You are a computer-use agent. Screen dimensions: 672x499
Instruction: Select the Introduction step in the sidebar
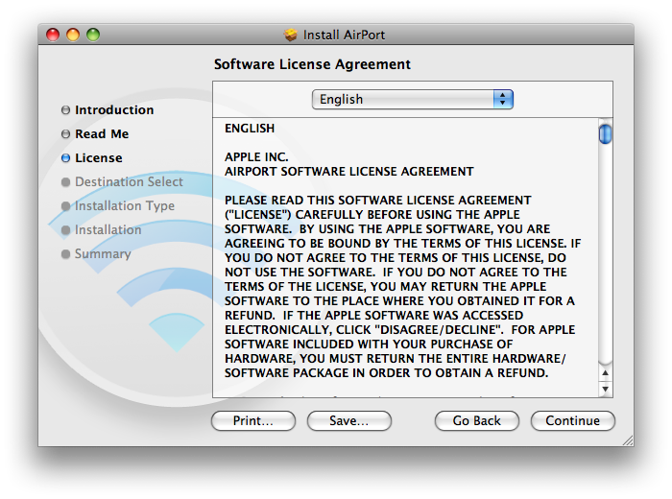click(x=114, y=110)
